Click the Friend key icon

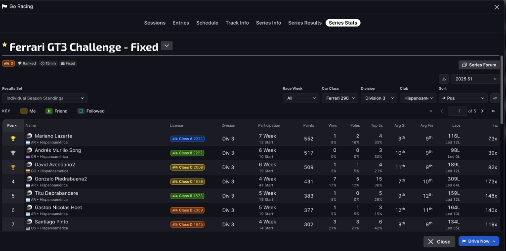point(49,111)
